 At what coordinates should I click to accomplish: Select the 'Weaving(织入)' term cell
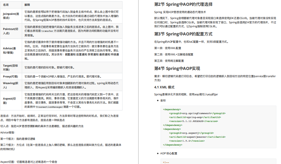pos(11,85)
